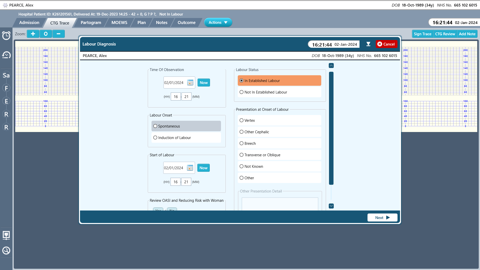This screenshot has height=270, width=480.
Task: Open the Start of Labour calendar picker
Action: coord(190,168)
